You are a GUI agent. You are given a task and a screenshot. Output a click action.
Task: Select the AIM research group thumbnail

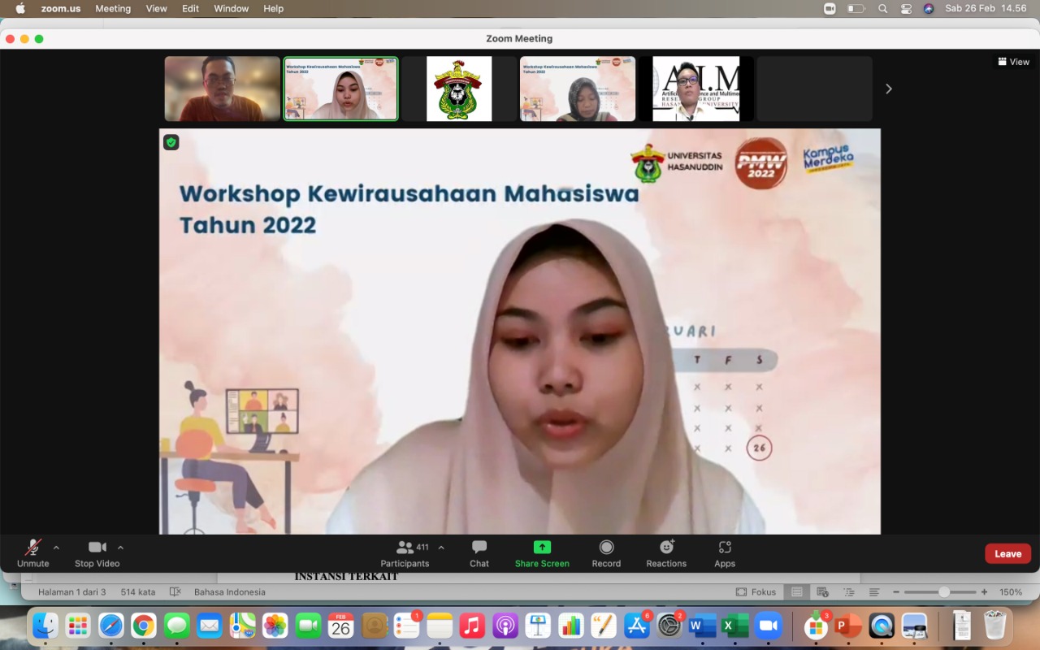point(696,89)
